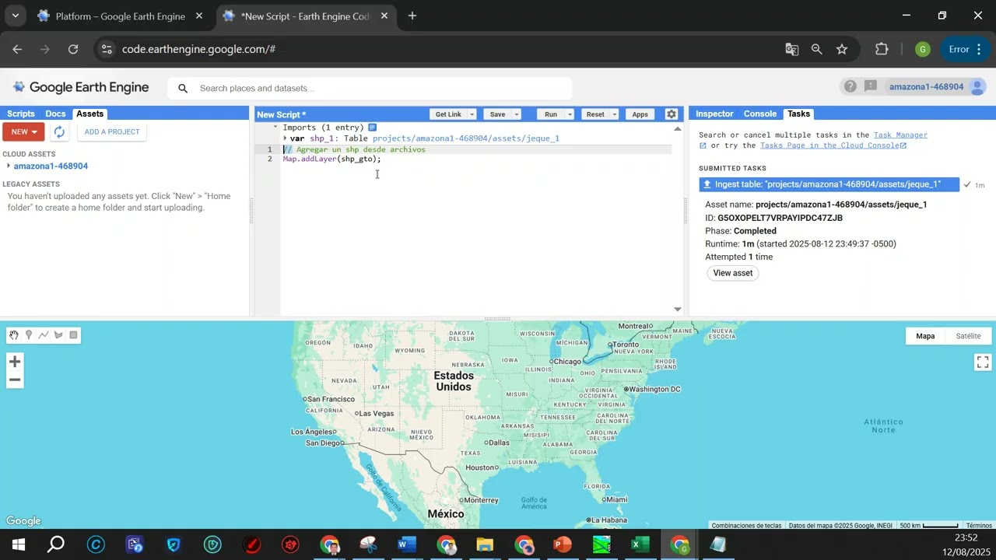Open the Reset dropdown arrow
The image size is (996, 560).
tap(614, 114)
